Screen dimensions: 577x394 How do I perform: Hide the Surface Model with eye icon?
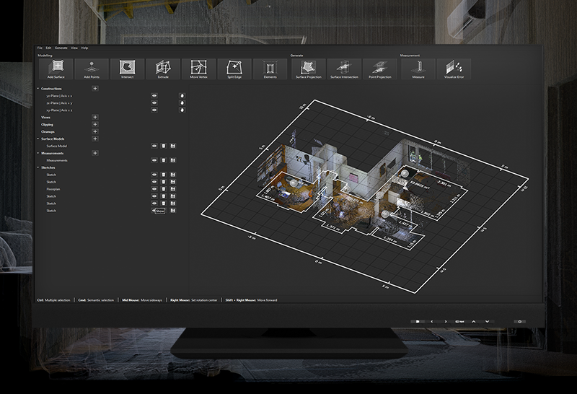pyautogui.click(x=154, y=146)
